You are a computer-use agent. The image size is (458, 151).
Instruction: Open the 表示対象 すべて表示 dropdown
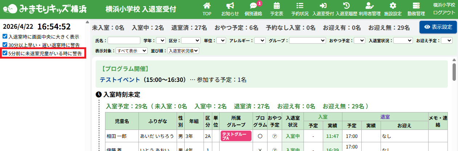pyautogui.click(x=131, y=51)
